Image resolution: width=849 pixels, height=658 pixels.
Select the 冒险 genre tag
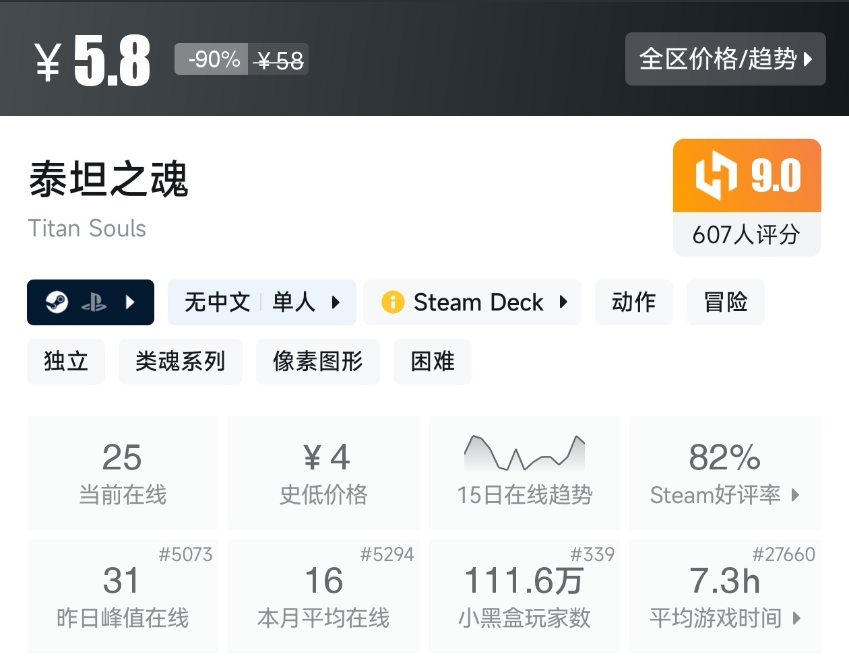click(725, 302)
